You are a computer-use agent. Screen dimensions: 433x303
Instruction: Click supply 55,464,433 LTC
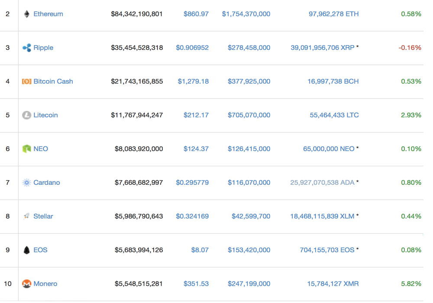[x=334, y=115]
